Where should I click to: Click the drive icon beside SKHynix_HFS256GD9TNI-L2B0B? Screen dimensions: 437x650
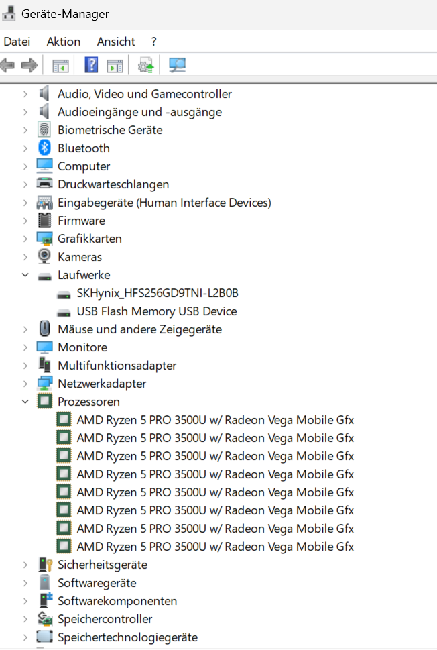coord(64,294)
